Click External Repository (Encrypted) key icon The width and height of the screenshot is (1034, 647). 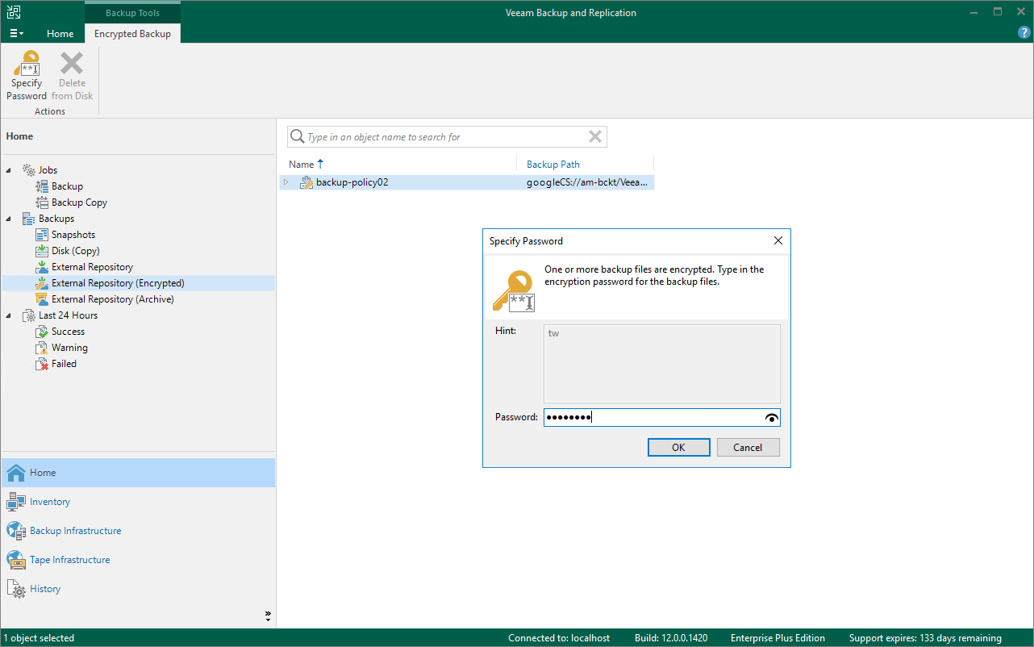[42, 283]
